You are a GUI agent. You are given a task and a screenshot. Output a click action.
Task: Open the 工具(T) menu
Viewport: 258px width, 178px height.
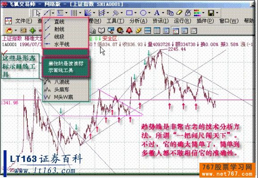[115, 21]
